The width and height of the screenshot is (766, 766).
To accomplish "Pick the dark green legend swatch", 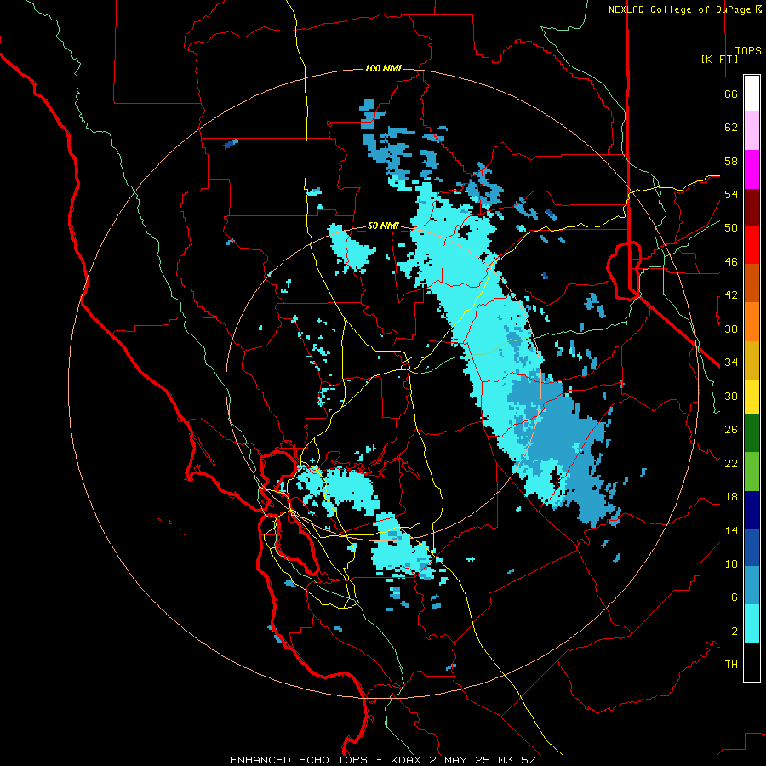I will (752, 433).
